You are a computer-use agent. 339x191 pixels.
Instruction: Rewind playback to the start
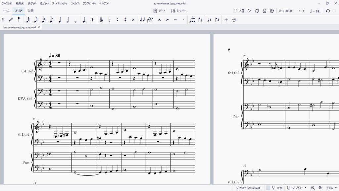click(x=242, y=11)
